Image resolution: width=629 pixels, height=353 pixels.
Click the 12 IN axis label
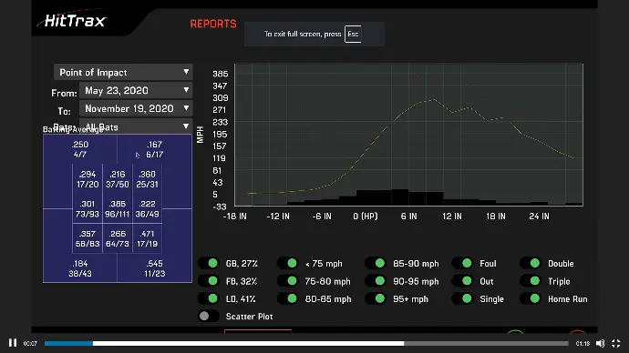pos(452,217)
